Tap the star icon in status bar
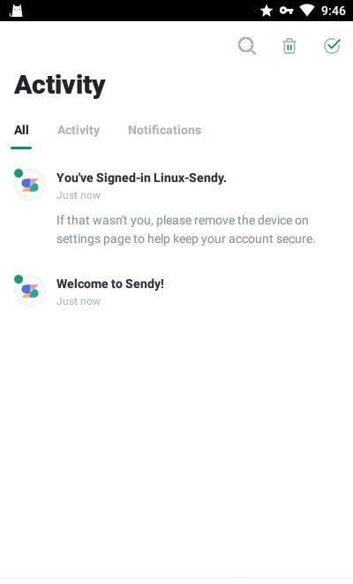 pos(267,11)
